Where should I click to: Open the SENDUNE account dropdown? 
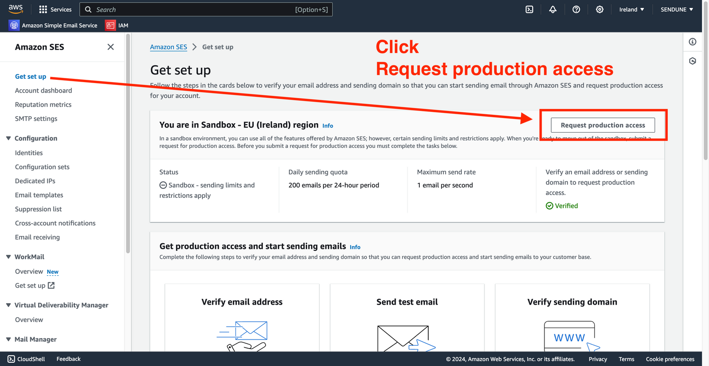pyautogui.click(x=677, y=9)
